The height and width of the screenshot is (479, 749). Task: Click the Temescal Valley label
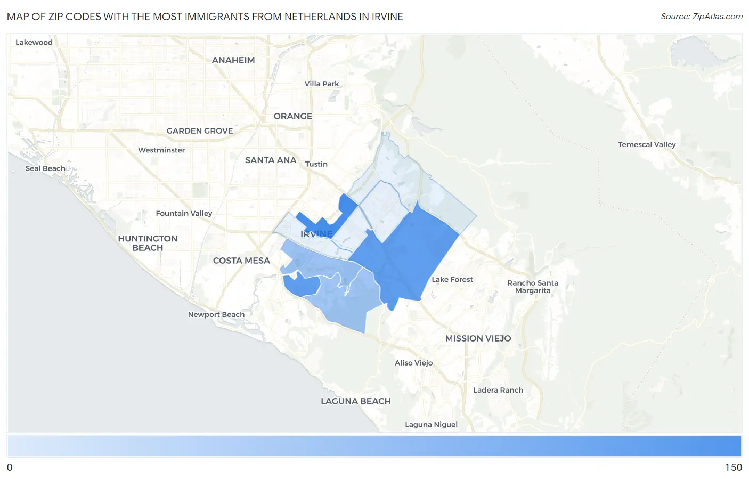point(647,145)
